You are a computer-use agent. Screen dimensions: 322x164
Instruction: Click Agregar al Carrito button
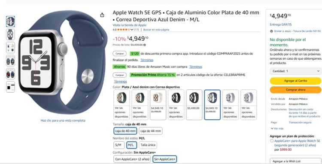(295, 81)
